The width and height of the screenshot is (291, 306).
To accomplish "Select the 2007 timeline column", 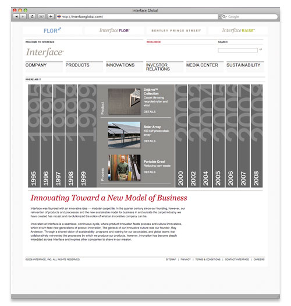I will tap(244, 136).
